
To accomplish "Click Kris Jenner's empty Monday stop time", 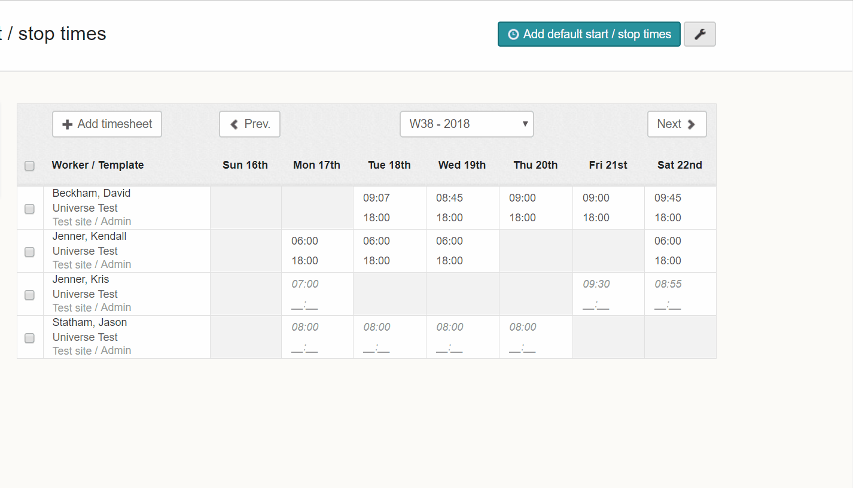I will coord(304,306).
